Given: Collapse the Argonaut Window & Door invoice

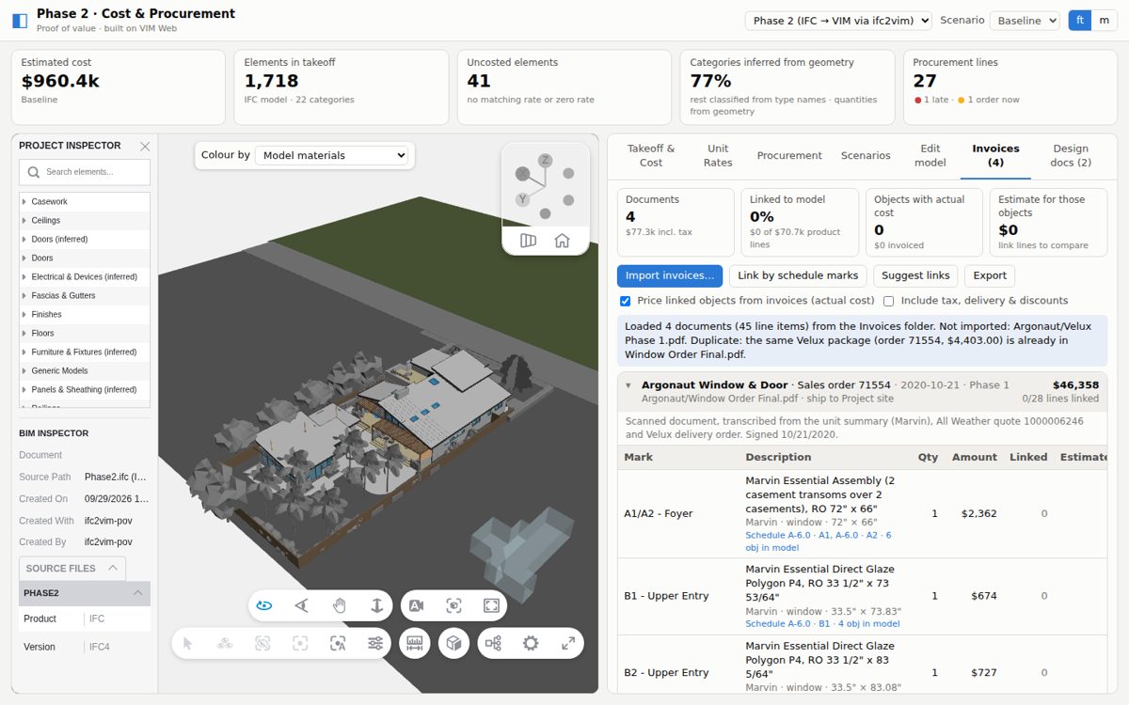Looking at the screenshot, I should [628, 385].
